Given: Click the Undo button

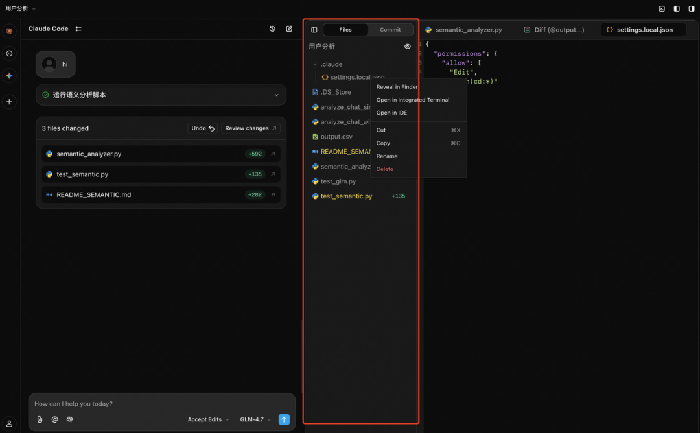Looking at the screenshot, I should (x=203, y=128).
